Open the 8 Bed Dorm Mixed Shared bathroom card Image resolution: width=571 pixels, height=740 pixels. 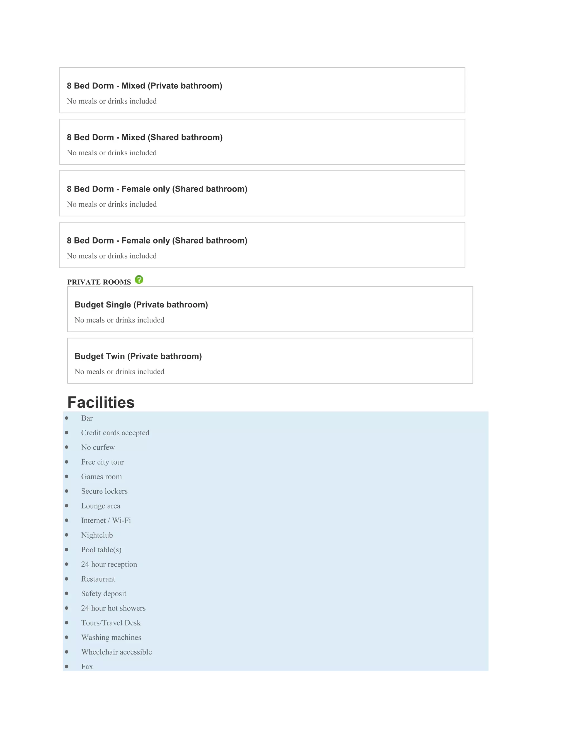262,142
